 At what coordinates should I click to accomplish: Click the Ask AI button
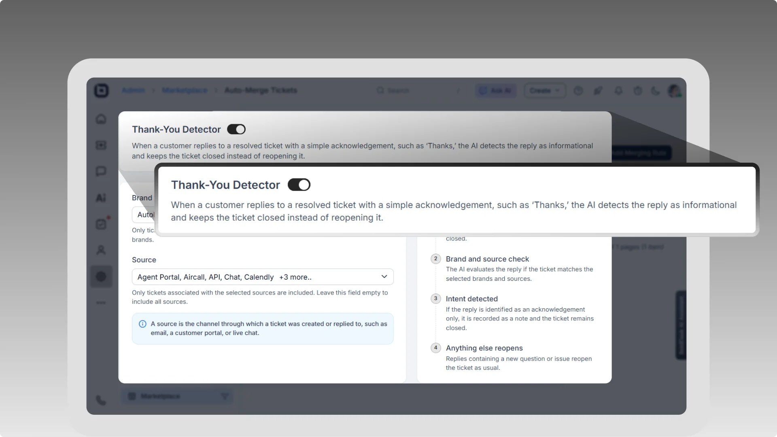tap(495, 91)
